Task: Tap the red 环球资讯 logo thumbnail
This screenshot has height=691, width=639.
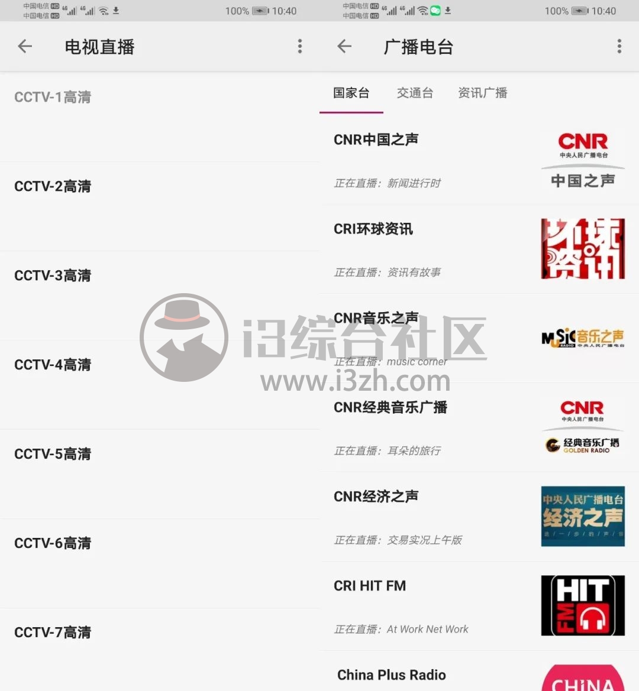Action: click(583, 248)
